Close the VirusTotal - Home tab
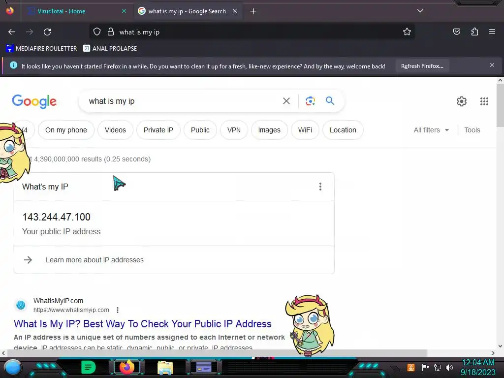The width and height of the screenshot is (504, 378). pos(124,11)
